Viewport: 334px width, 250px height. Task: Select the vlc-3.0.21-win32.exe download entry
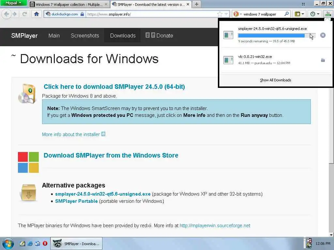click(x=276, y=60)
